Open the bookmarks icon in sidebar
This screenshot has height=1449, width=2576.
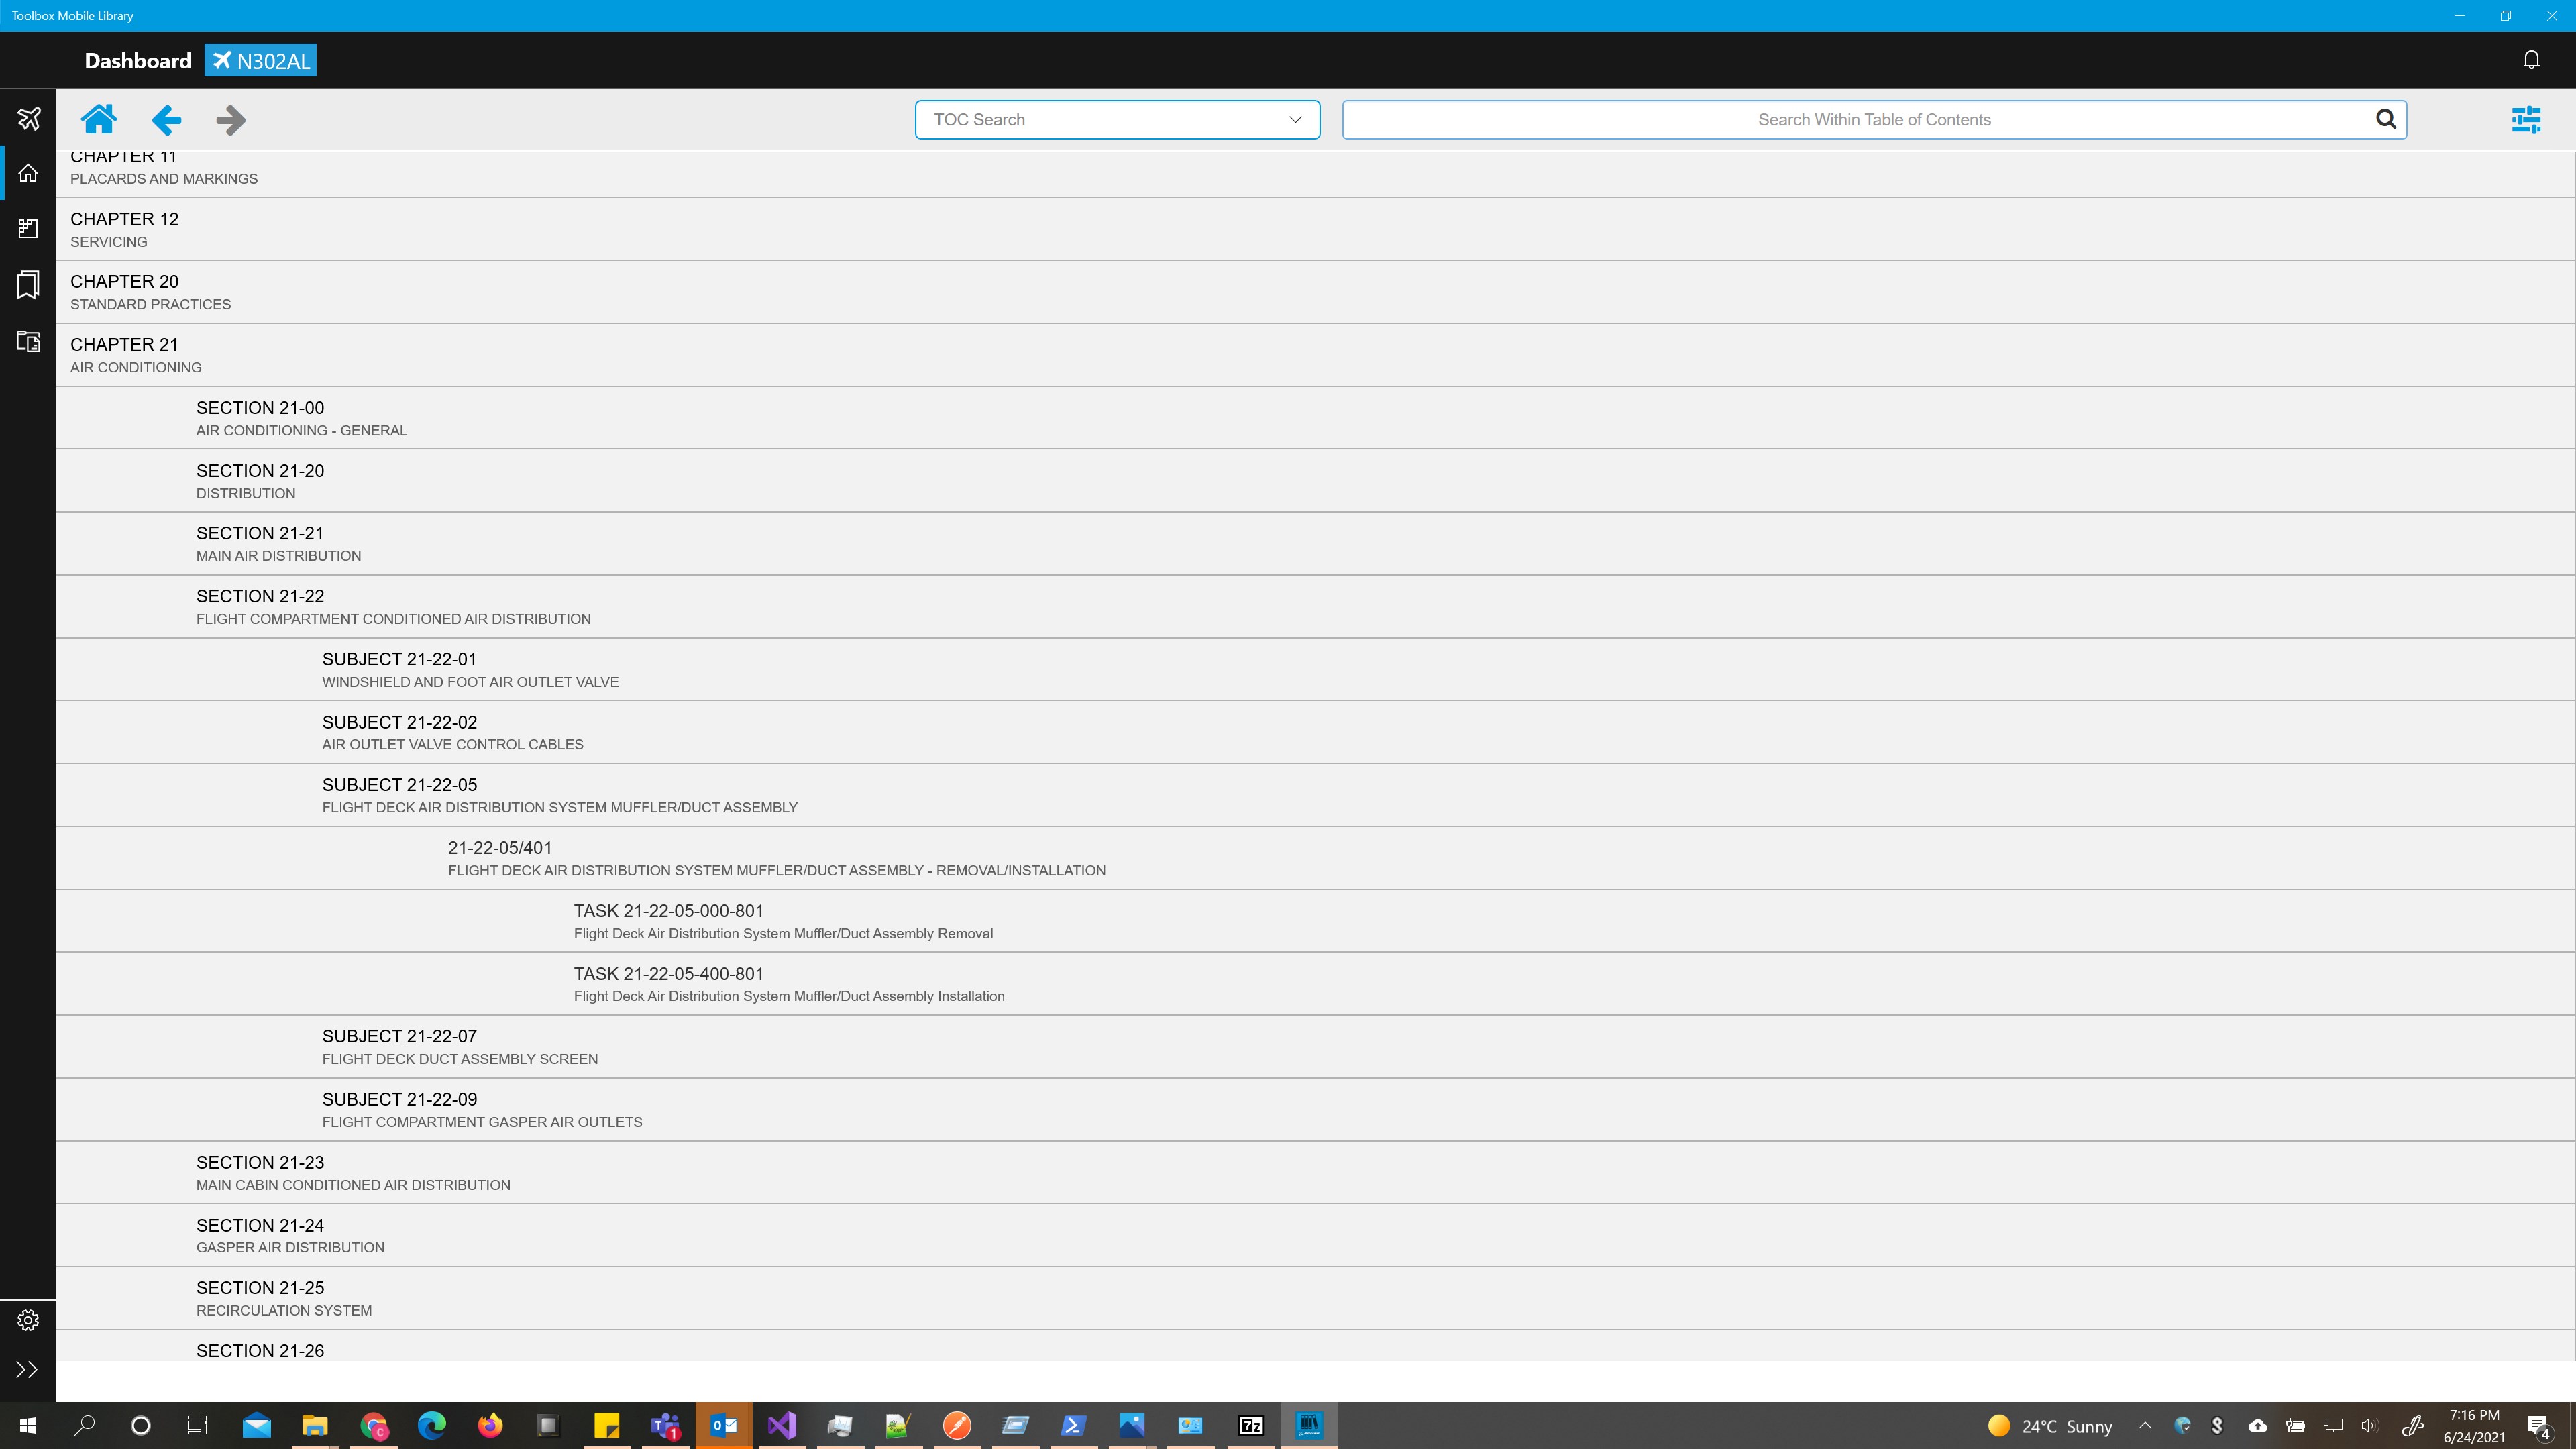click(28, 285)
